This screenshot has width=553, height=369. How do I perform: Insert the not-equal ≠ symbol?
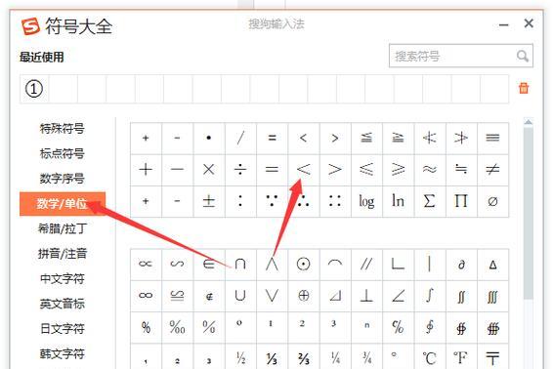pyautogui.click(x=492, y=170)
